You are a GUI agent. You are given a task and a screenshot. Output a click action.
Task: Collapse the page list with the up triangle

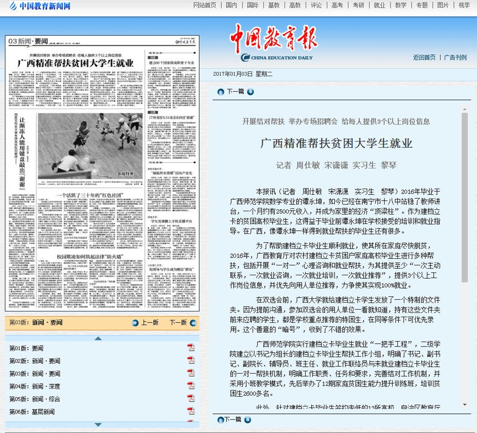[98, 338]
